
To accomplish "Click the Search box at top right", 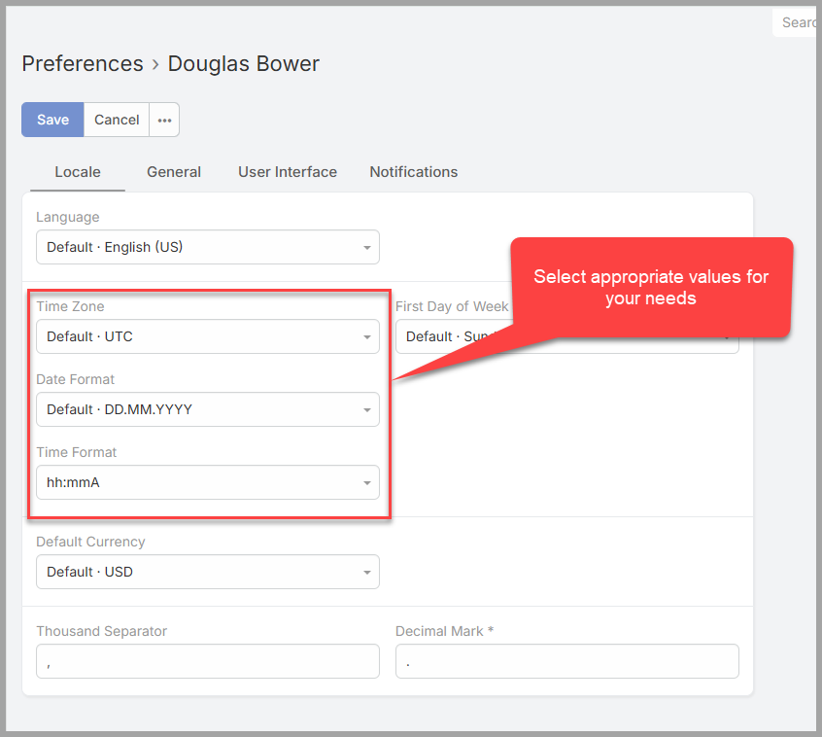I will click(796, 22).
